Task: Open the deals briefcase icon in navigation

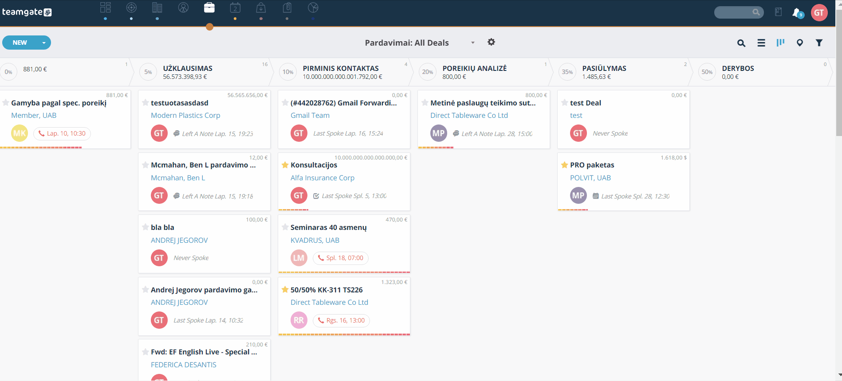Action: (209, 8)
